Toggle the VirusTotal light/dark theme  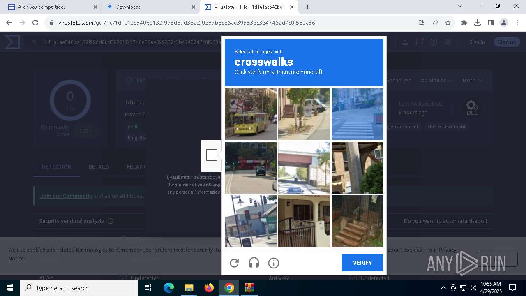(448, 42)
